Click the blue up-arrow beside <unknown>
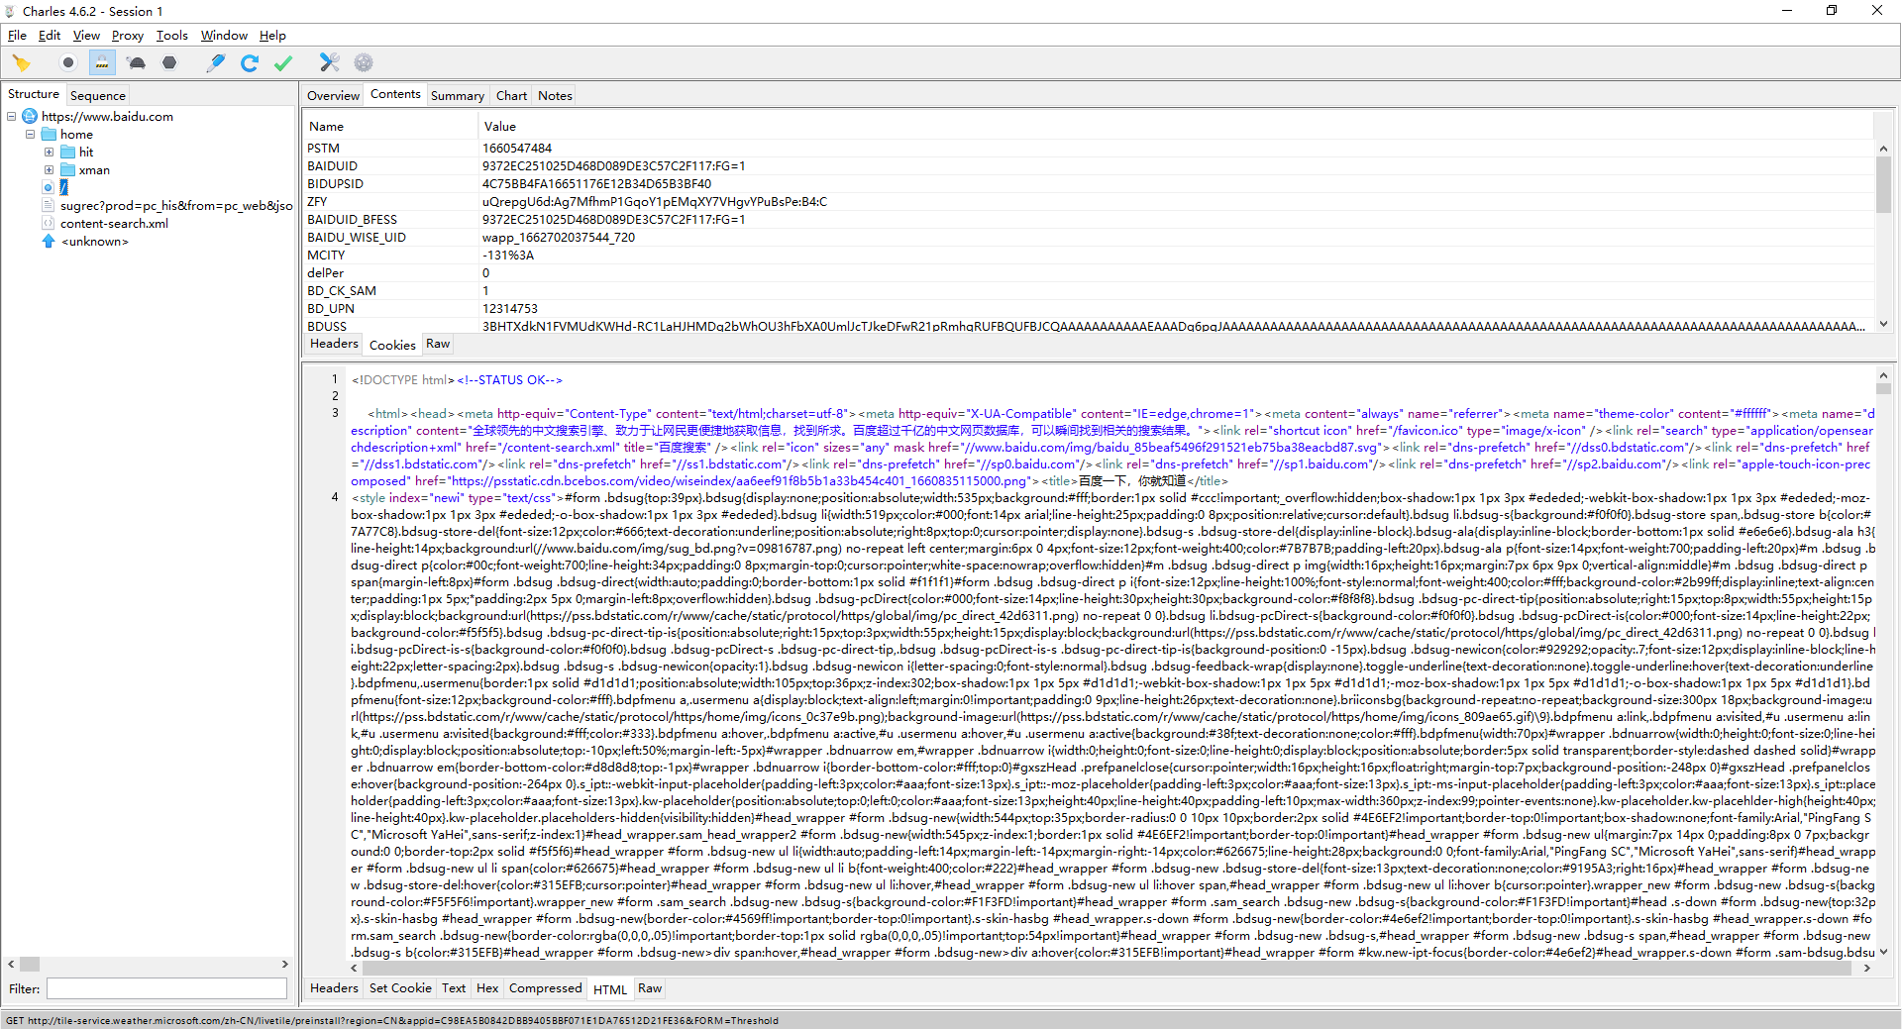The height and width of the screenshot is (1029, 1902). pos(48,241)
